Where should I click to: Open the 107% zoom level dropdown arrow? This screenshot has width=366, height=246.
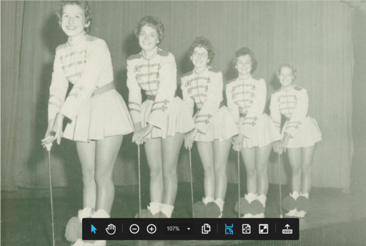click(x=188, y=229)
